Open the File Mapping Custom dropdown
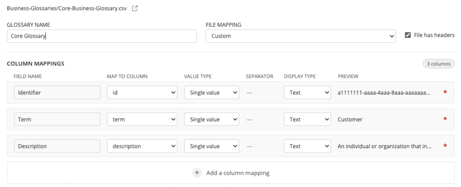 point(301,36)
